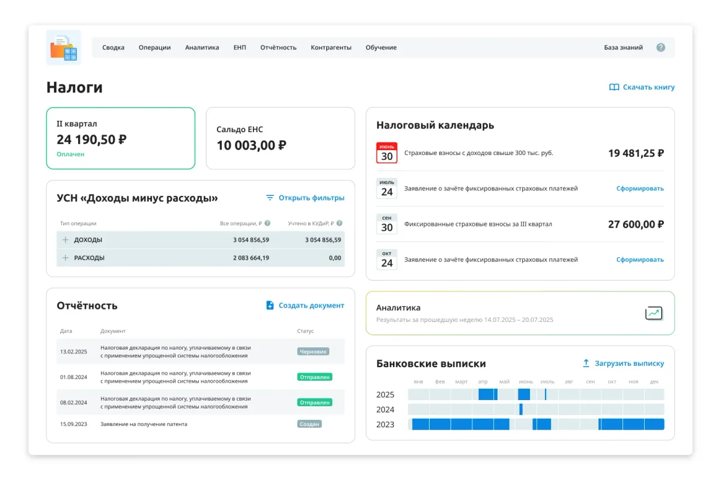Screen dimensions: 721x480
Task: Click the app logo folder icon
Action: (x=64, y=47)
